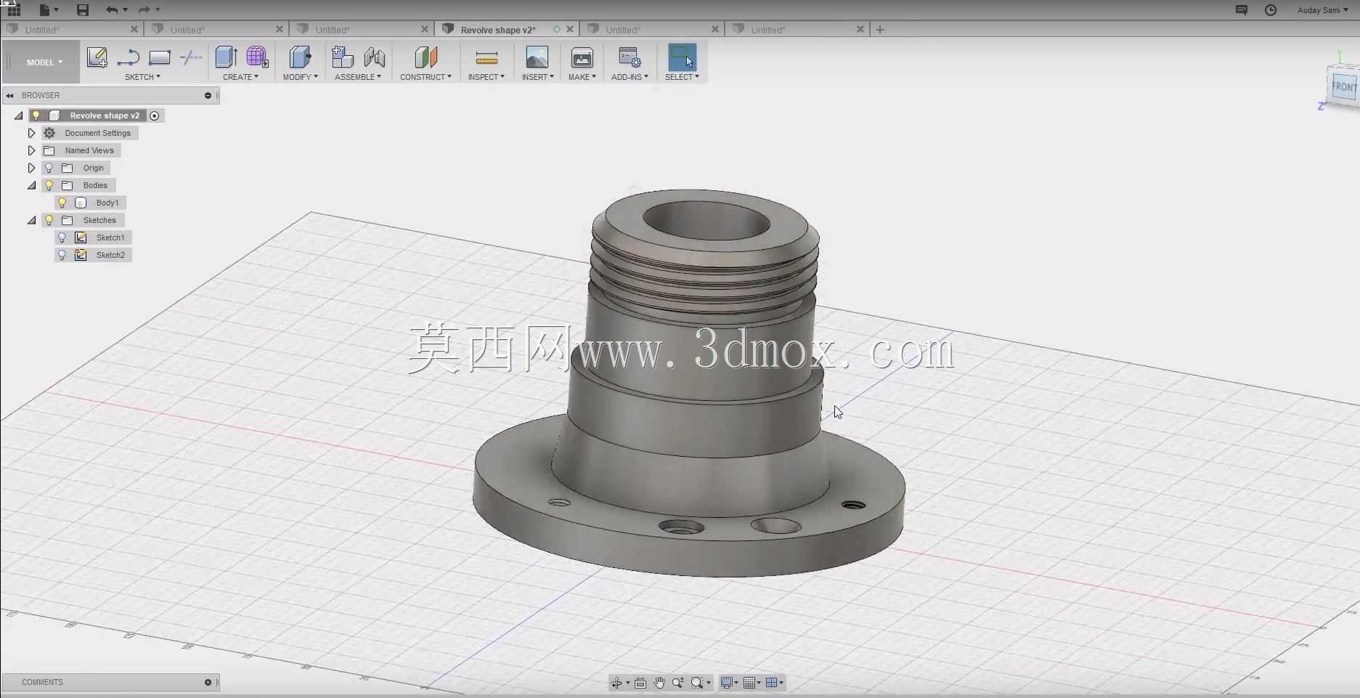Open the data panel grid icon
The image size is (1360, 698).
[14, 9]
